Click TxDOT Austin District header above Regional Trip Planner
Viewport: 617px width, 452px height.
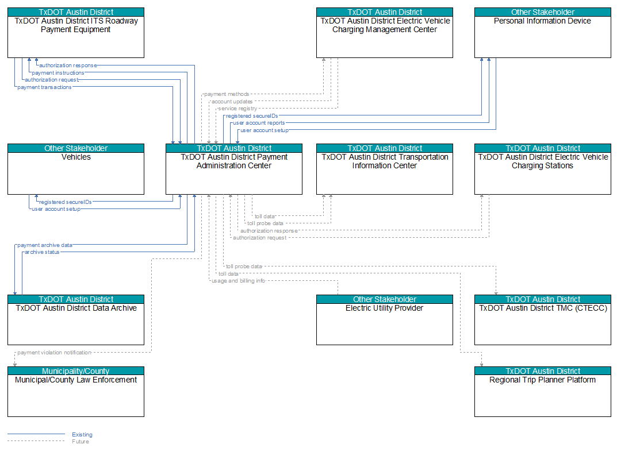pos(543,371)
